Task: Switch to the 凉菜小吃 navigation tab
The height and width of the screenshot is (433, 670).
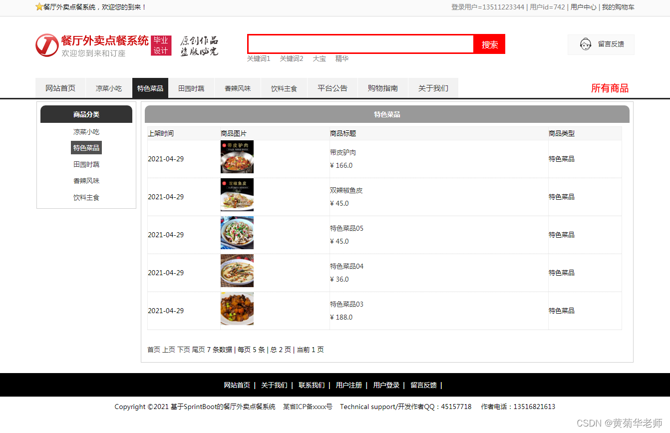Action: (x=108, y=87)
